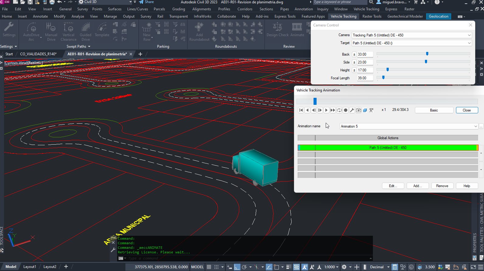This screenshot has width=484, height=271.
Task: Open Vehicle Tracking Settings wrench tool
Action: 9,30
